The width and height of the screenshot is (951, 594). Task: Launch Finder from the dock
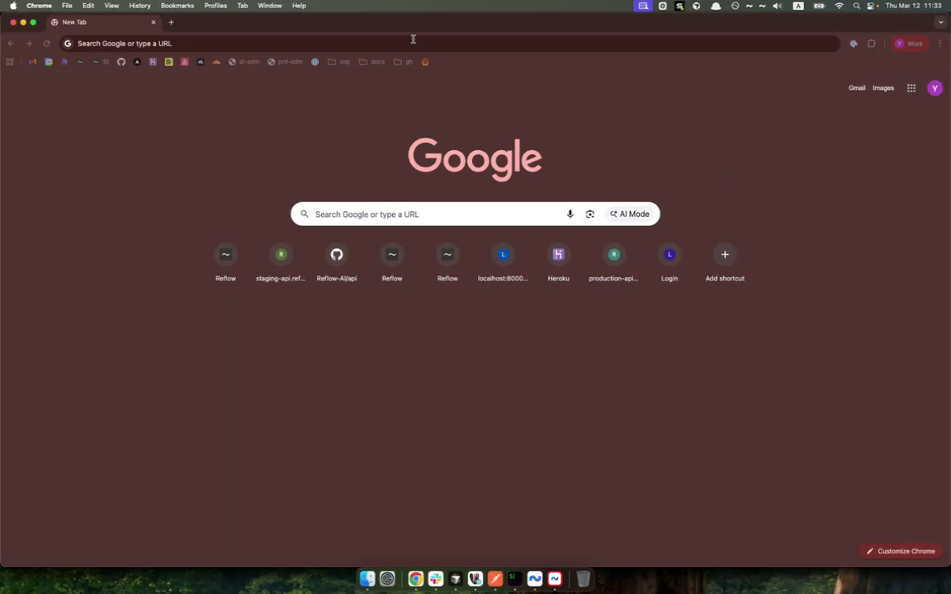367,579
